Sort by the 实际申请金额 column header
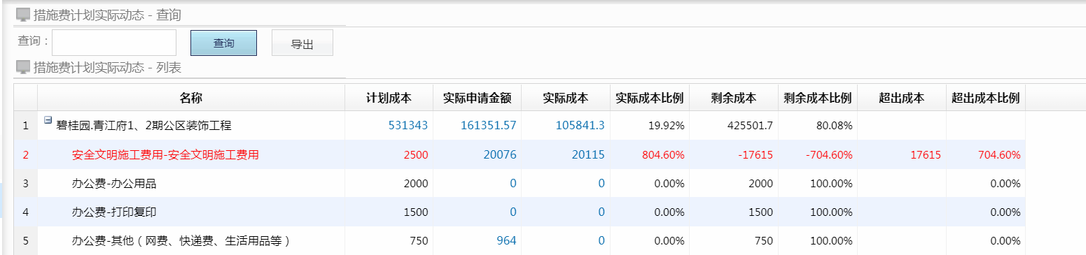The height and width of the screenshot is (255, 1086). [477, 98]
